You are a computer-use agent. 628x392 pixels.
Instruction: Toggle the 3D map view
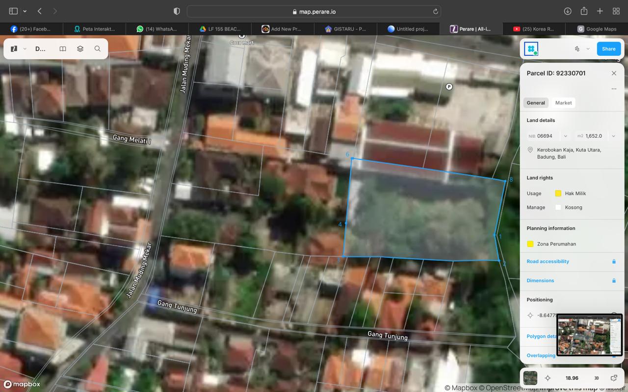[597, 378]
